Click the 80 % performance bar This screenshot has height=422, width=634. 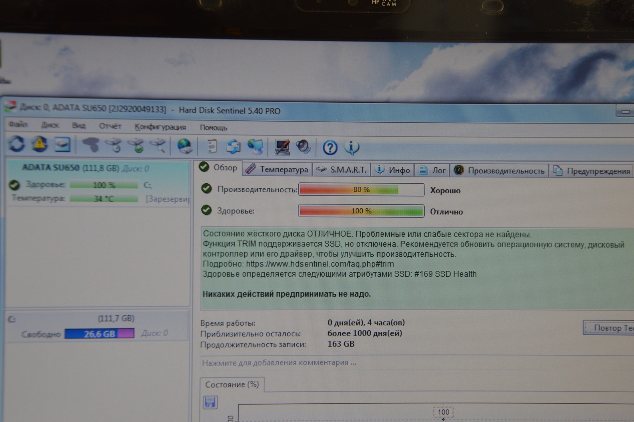tap(361, 190)
